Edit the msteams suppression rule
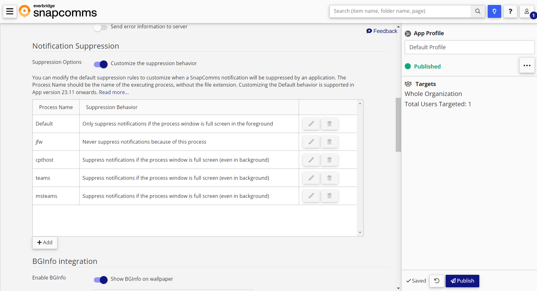The height and width of the screenshot is (291, 537). pos(311,196)
